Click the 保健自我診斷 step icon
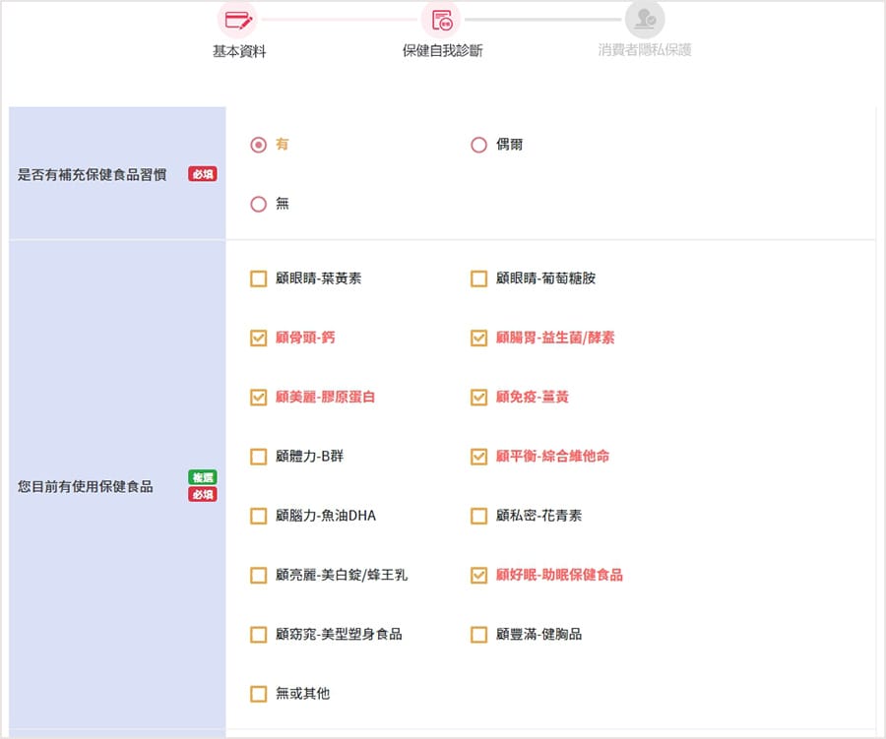The height and width of the screenshot is (739, 886). 441,20
